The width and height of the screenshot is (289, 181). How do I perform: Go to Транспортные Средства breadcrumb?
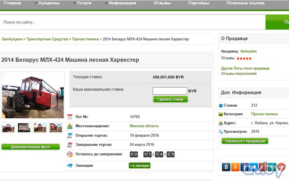[47, 39]
